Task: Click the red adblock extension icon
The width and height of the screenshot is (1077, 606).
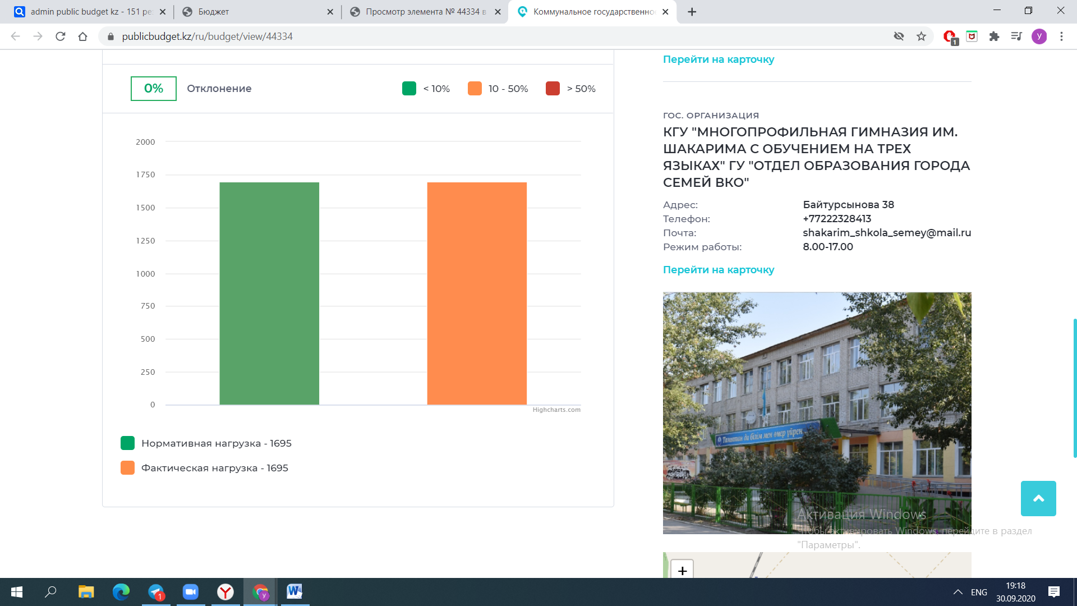Action: 949,36
